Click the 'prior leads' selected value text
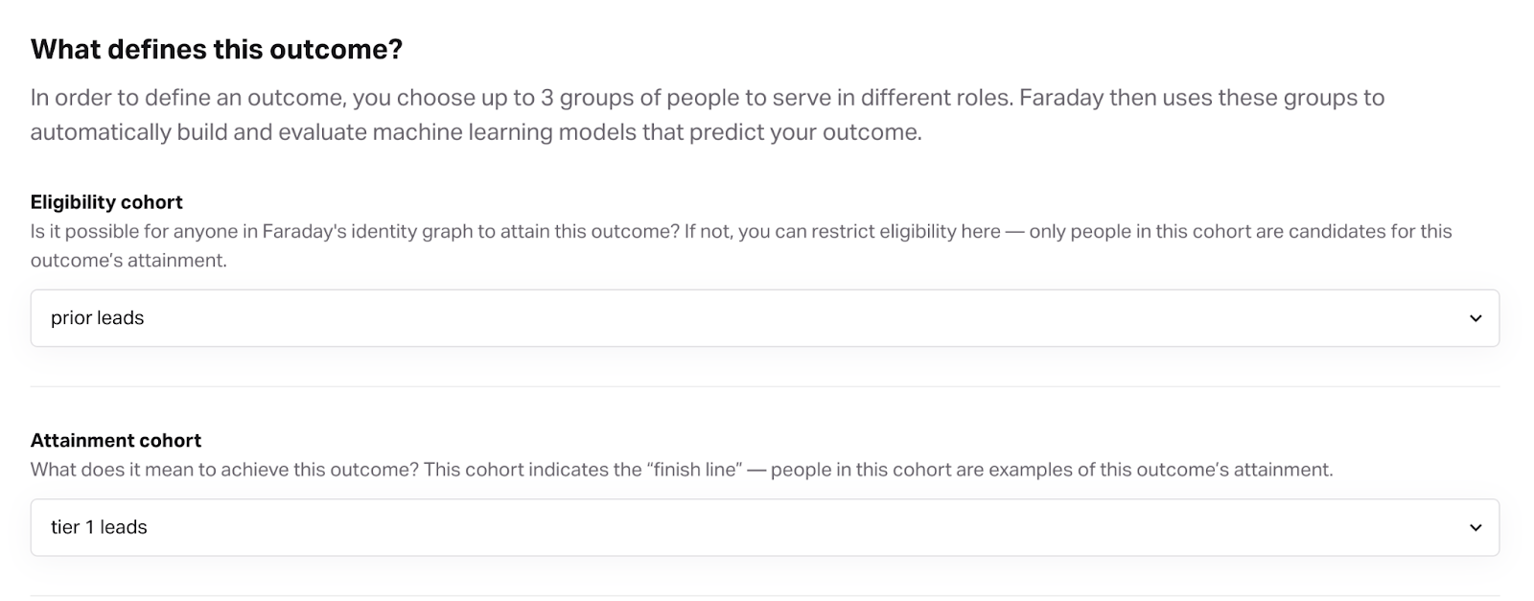Viewport: 1534px width, 601px height. click(x=97, y=318)
